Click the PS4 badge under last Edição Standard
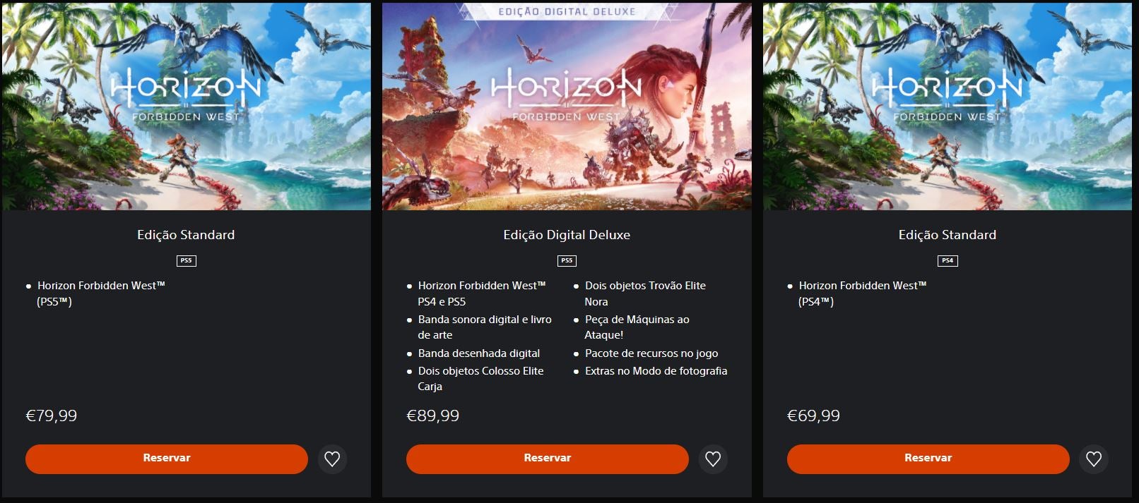The width and height of the screenshot is (1139, 503). coord(948,261)
